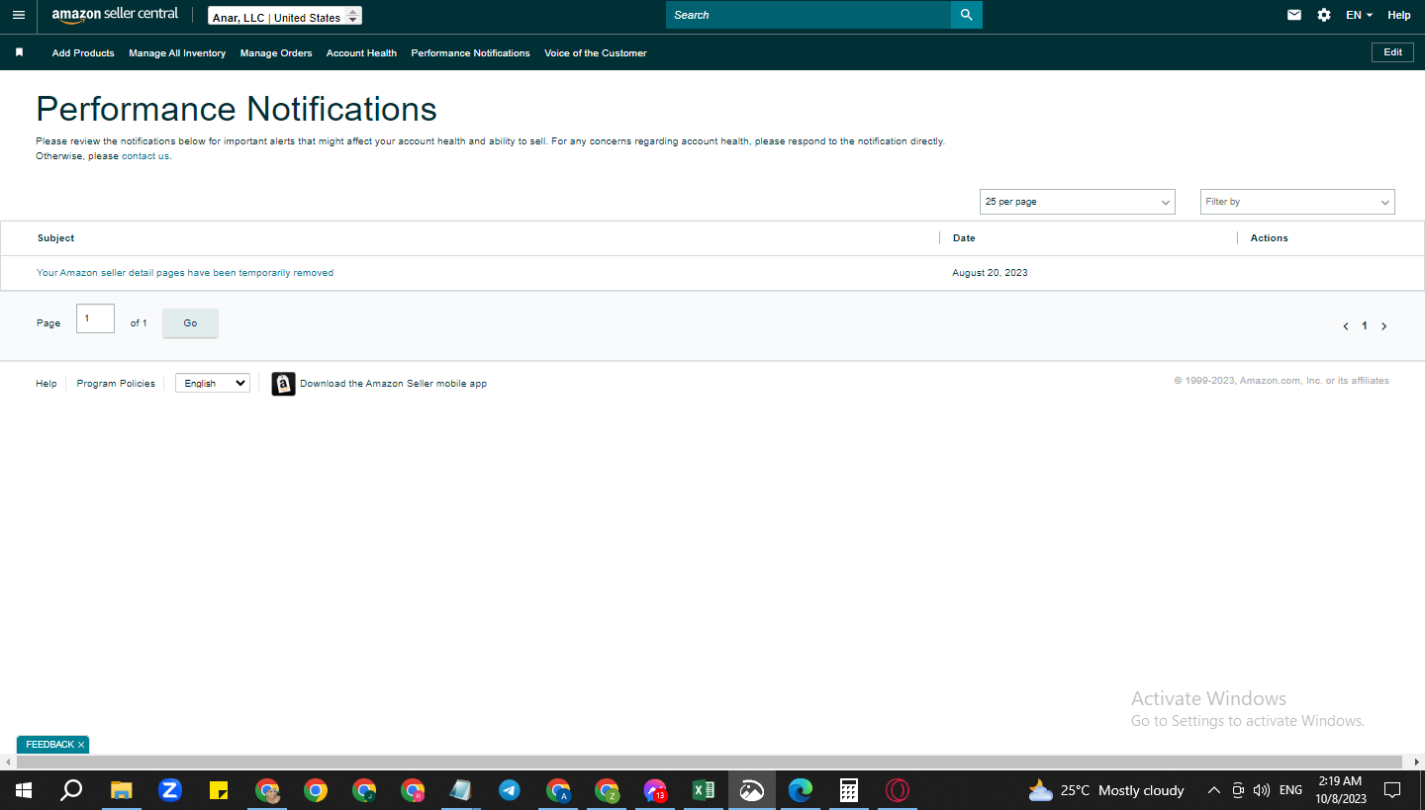
Task: Click the Date column header
Action: pos(964,238)
